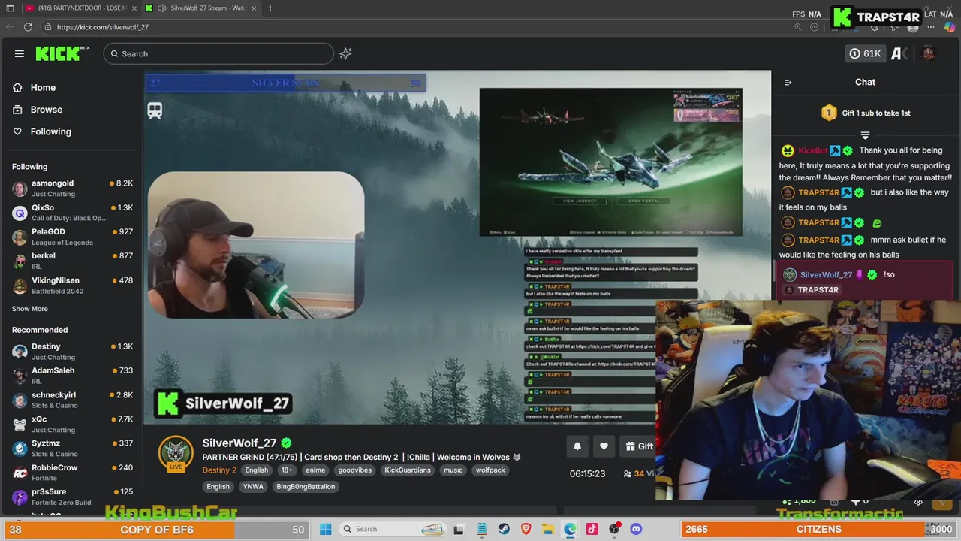Click 'Gift 1 sub to take 1st' banner

coord(866,113)
